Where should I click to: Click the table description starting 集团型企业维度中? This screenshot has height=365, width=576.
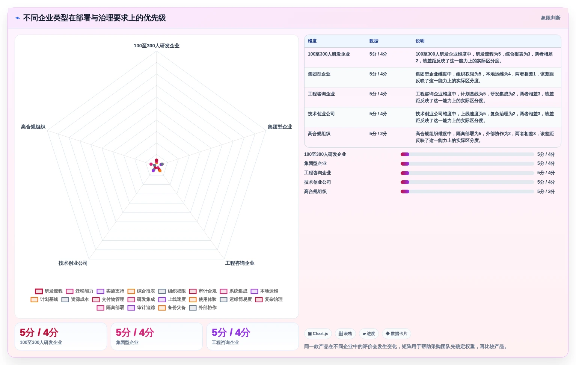(485, 77)
